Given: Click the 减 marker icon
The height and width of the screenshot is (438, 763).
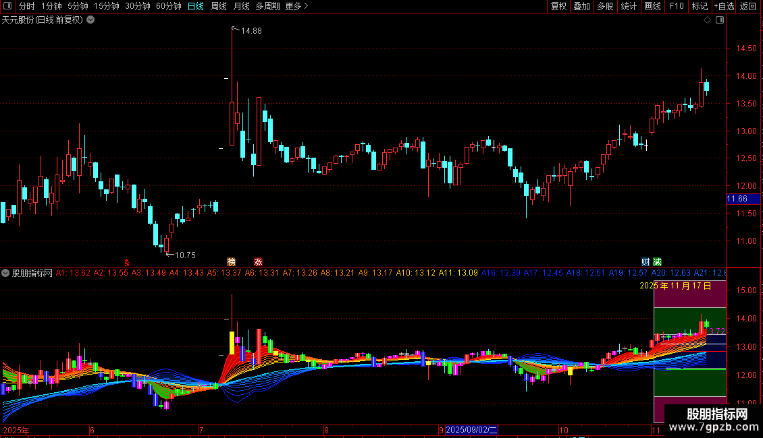Looking at the screenshot, I should click(x=658, y=261).
